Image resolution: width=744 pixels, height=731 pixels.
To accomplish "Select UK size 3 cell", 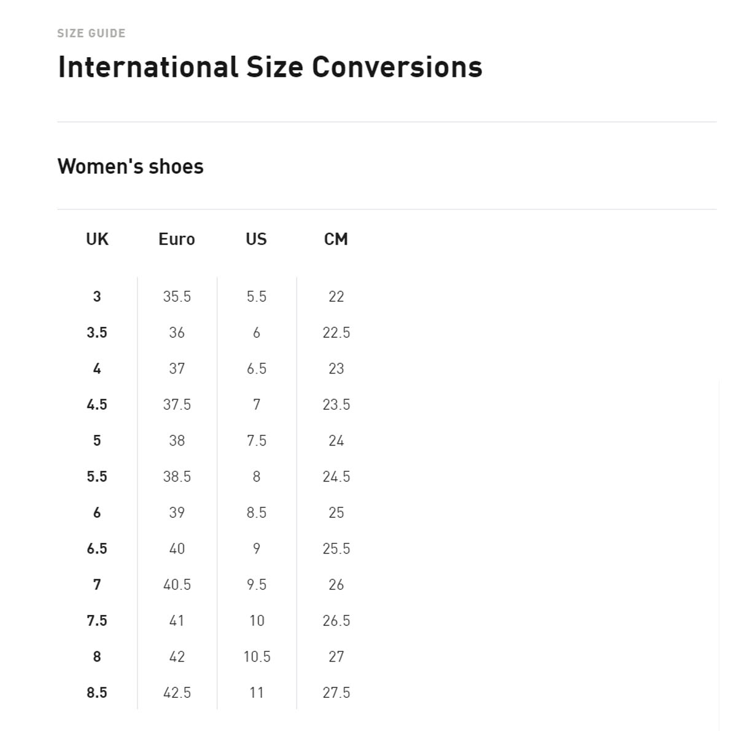I will [97, 297].
